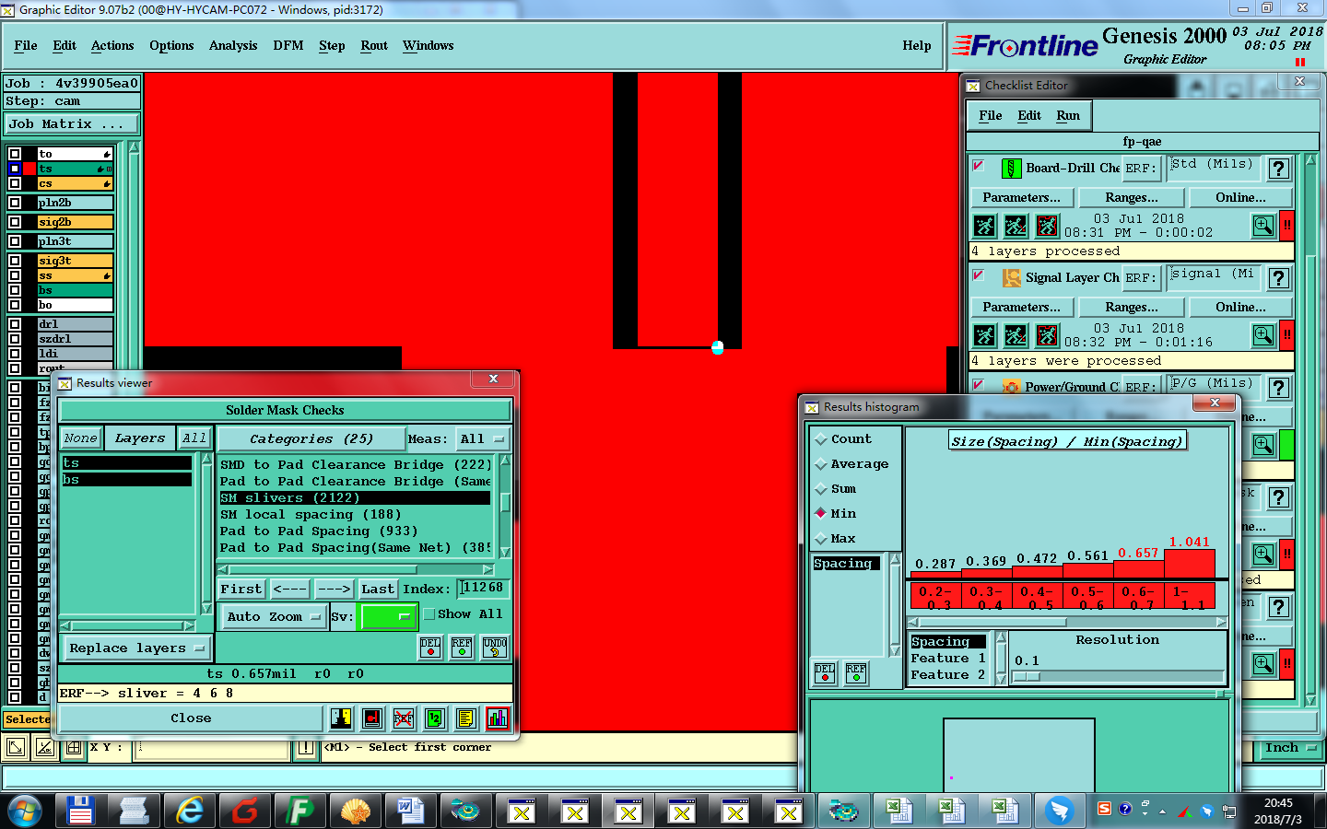Click the question mark for Signal Layer Check
The height and width of the screenshot is (829, 1327).
[1279, 278]
